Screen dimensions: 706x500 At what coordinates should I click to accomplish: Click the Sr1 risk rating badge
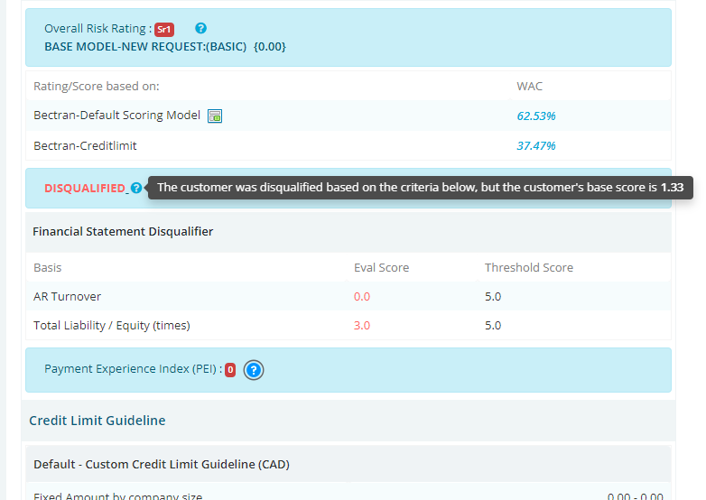pos(164,30)
